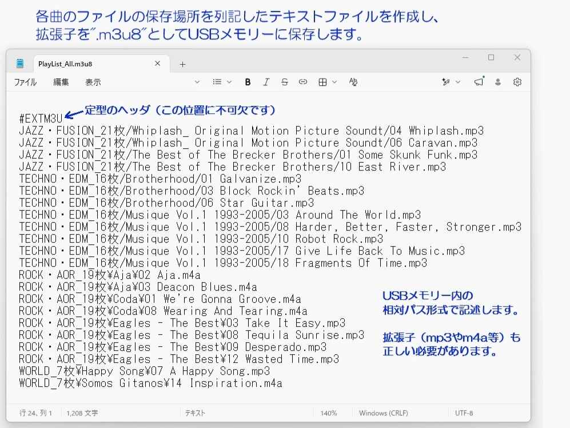The height and width of the screenshot is (428, 570).
Task: Expand the Copilot options chevron
Action: (x=458, y=82)
